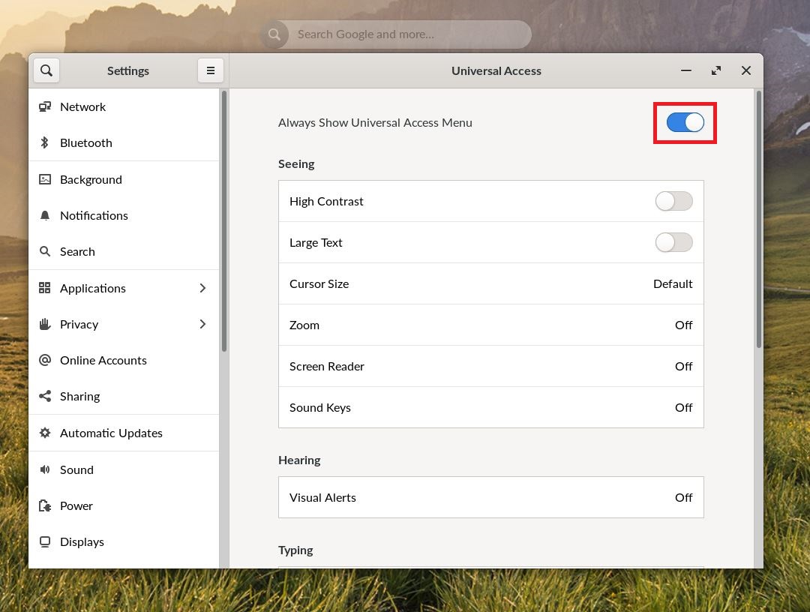Click the Universal Access panel scrollbar
This screenshot has width=810, height=612.
(x=759, y=219)
